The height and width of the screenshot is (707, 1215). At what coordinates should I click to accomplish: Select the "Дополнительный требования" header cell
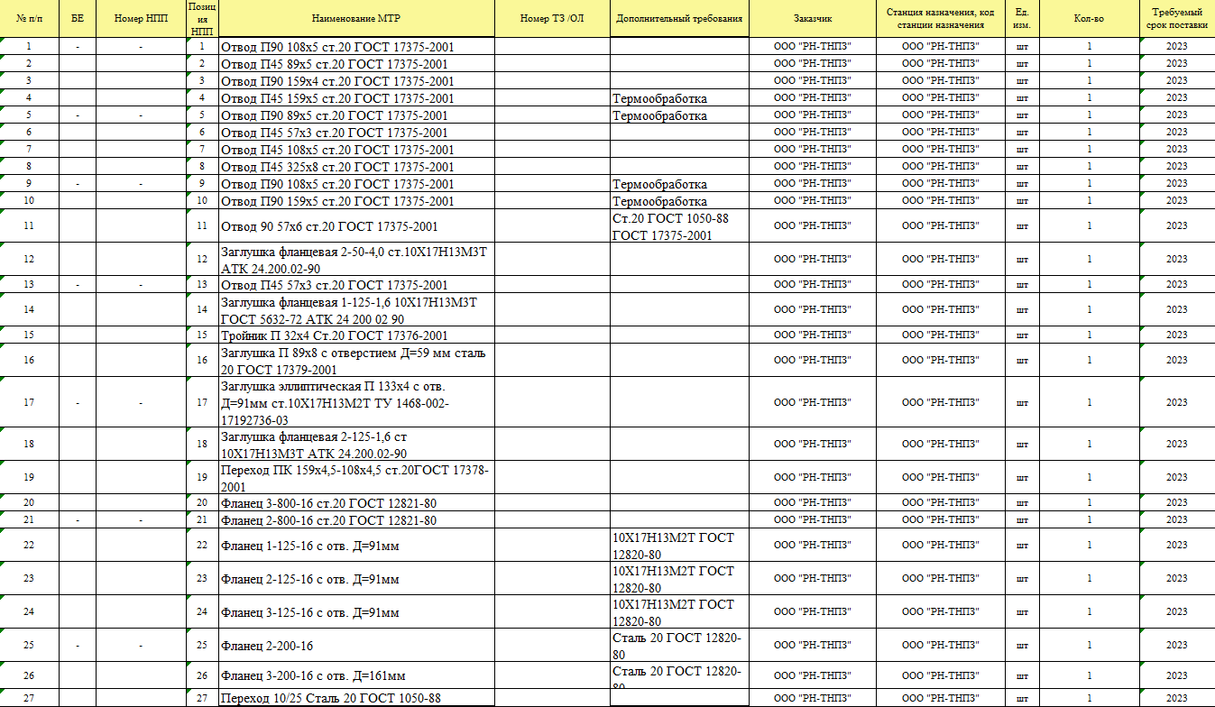click(680, 18)
